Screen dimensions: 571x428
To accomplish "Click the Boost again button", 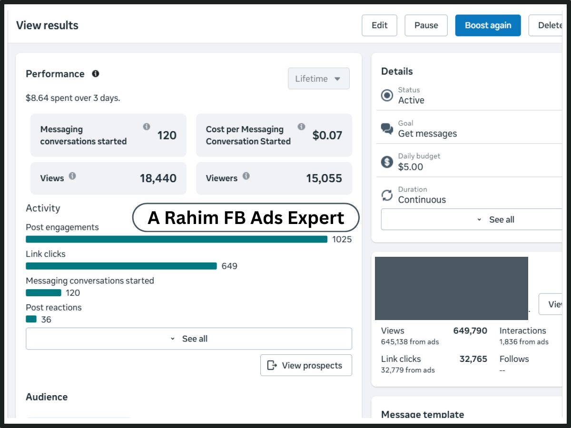I will [x=488, y=25].
